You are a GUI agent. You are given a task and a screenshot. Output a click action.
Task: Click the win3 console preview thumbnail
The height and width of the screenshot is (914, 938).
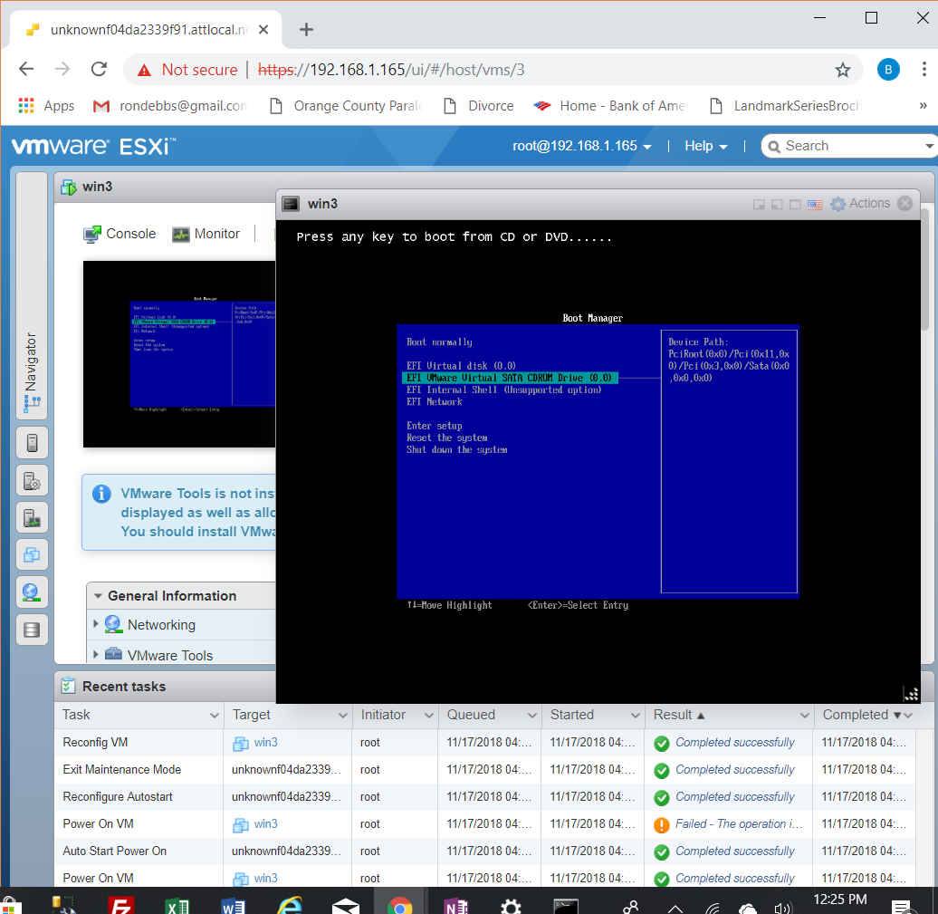click(179, 354)
